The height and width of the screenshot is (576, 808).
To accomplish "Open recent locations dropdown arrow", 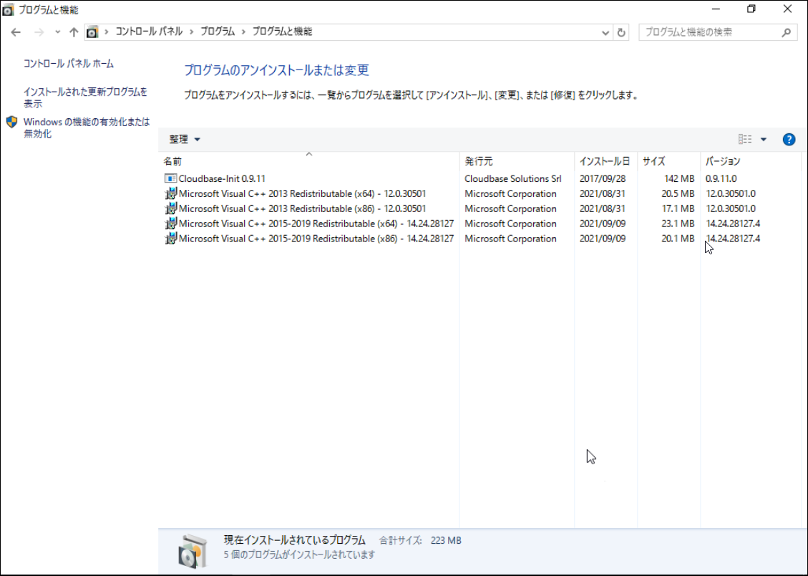I will pos(58,32).
